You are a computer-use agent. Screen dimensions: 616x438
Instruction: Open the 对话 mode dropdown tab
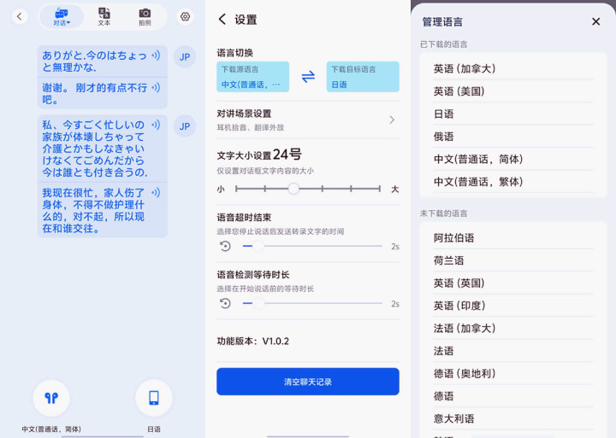(x=62, y=17)
